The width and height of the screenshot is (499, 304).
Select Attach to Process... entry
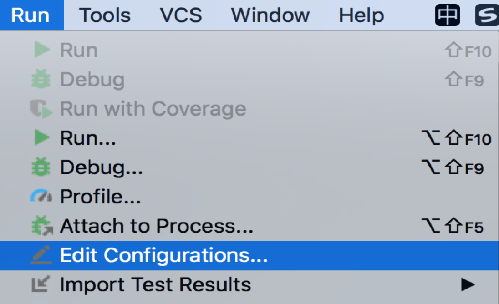(x=249, y=226)
